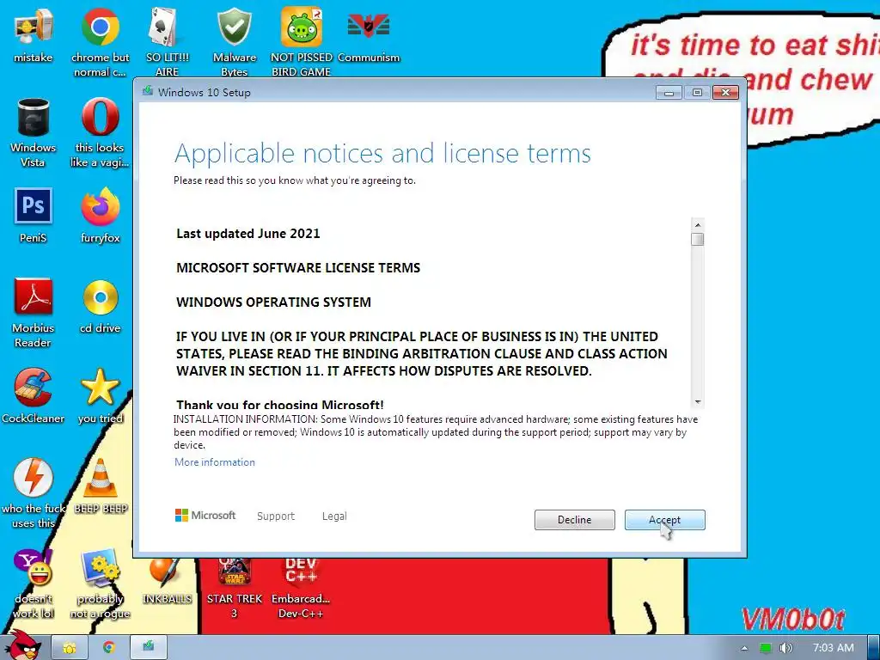The height and width of the screenshot is (660, 880).
Task: Maximize the Windows 10 Setup window
Action: [697, 93]
